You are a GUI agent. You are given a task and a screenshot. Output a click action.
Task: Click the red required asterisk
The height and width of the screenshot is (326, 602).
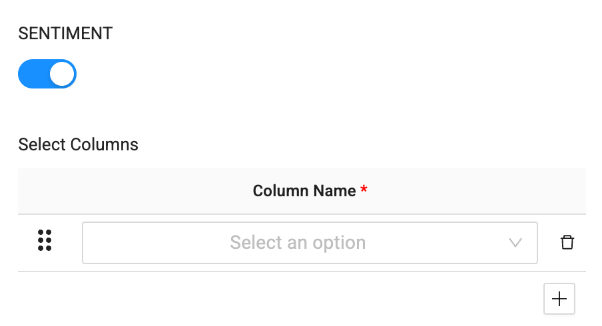tap(364, 191)
